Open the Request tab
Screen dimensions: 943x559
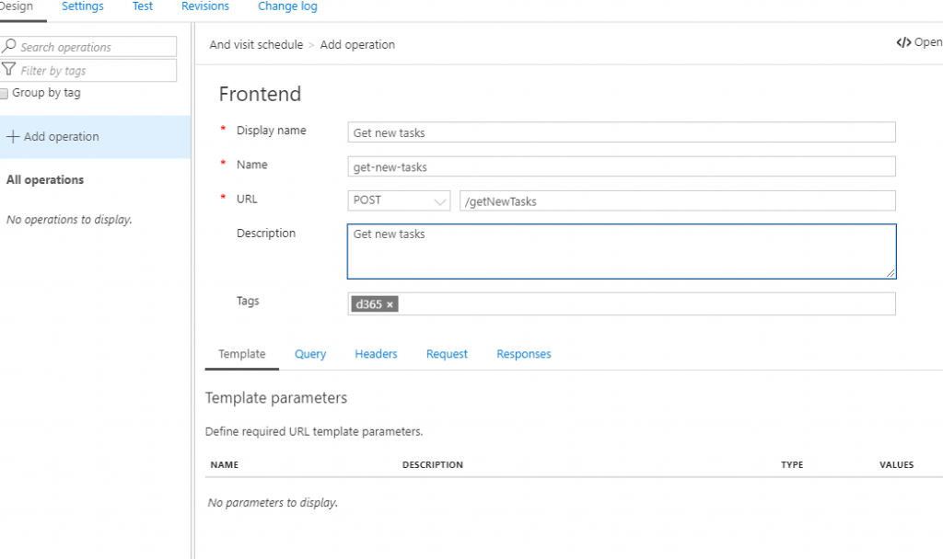pos(447,354)
